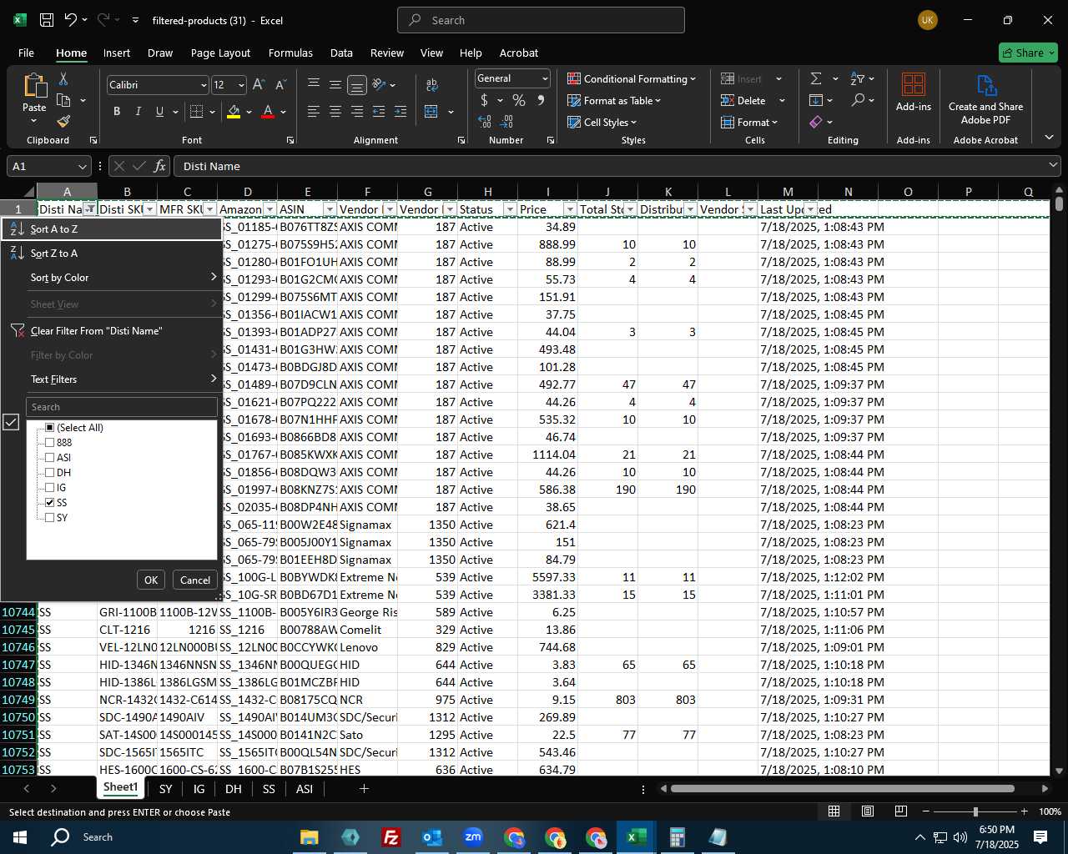Open the font name Calibri dropdown

(x=203, y=85)
